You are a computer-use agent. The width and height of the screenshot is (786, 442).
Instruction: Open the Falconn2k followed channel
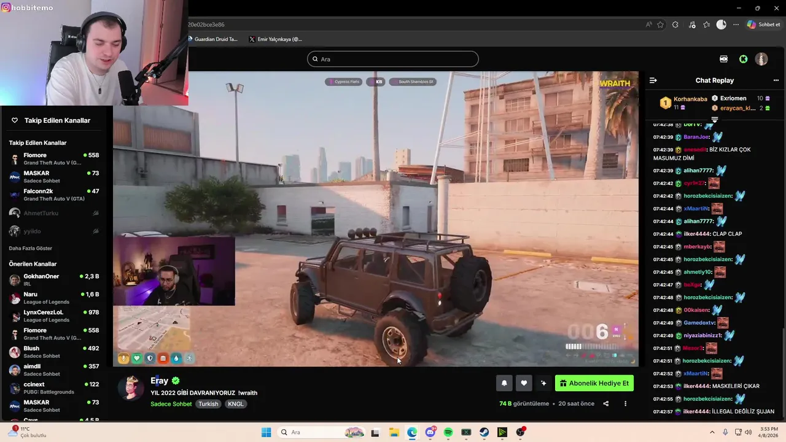55,195
